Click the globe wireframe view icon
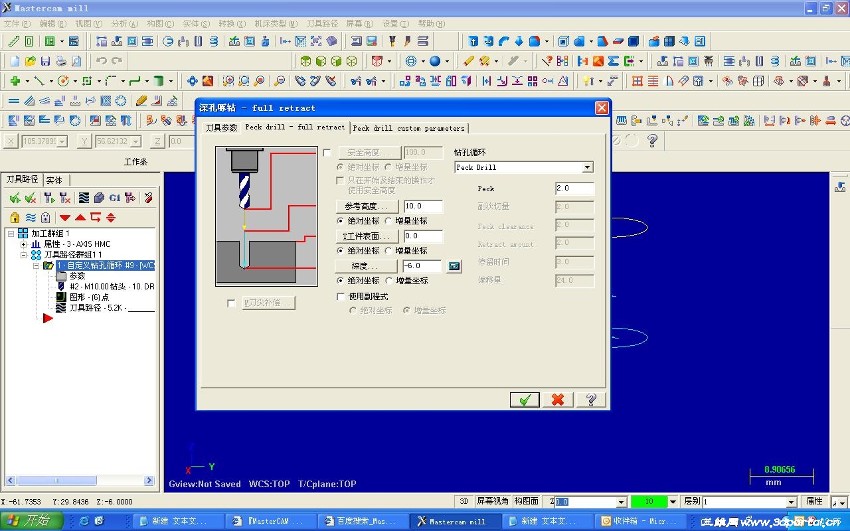 [411, 61]
